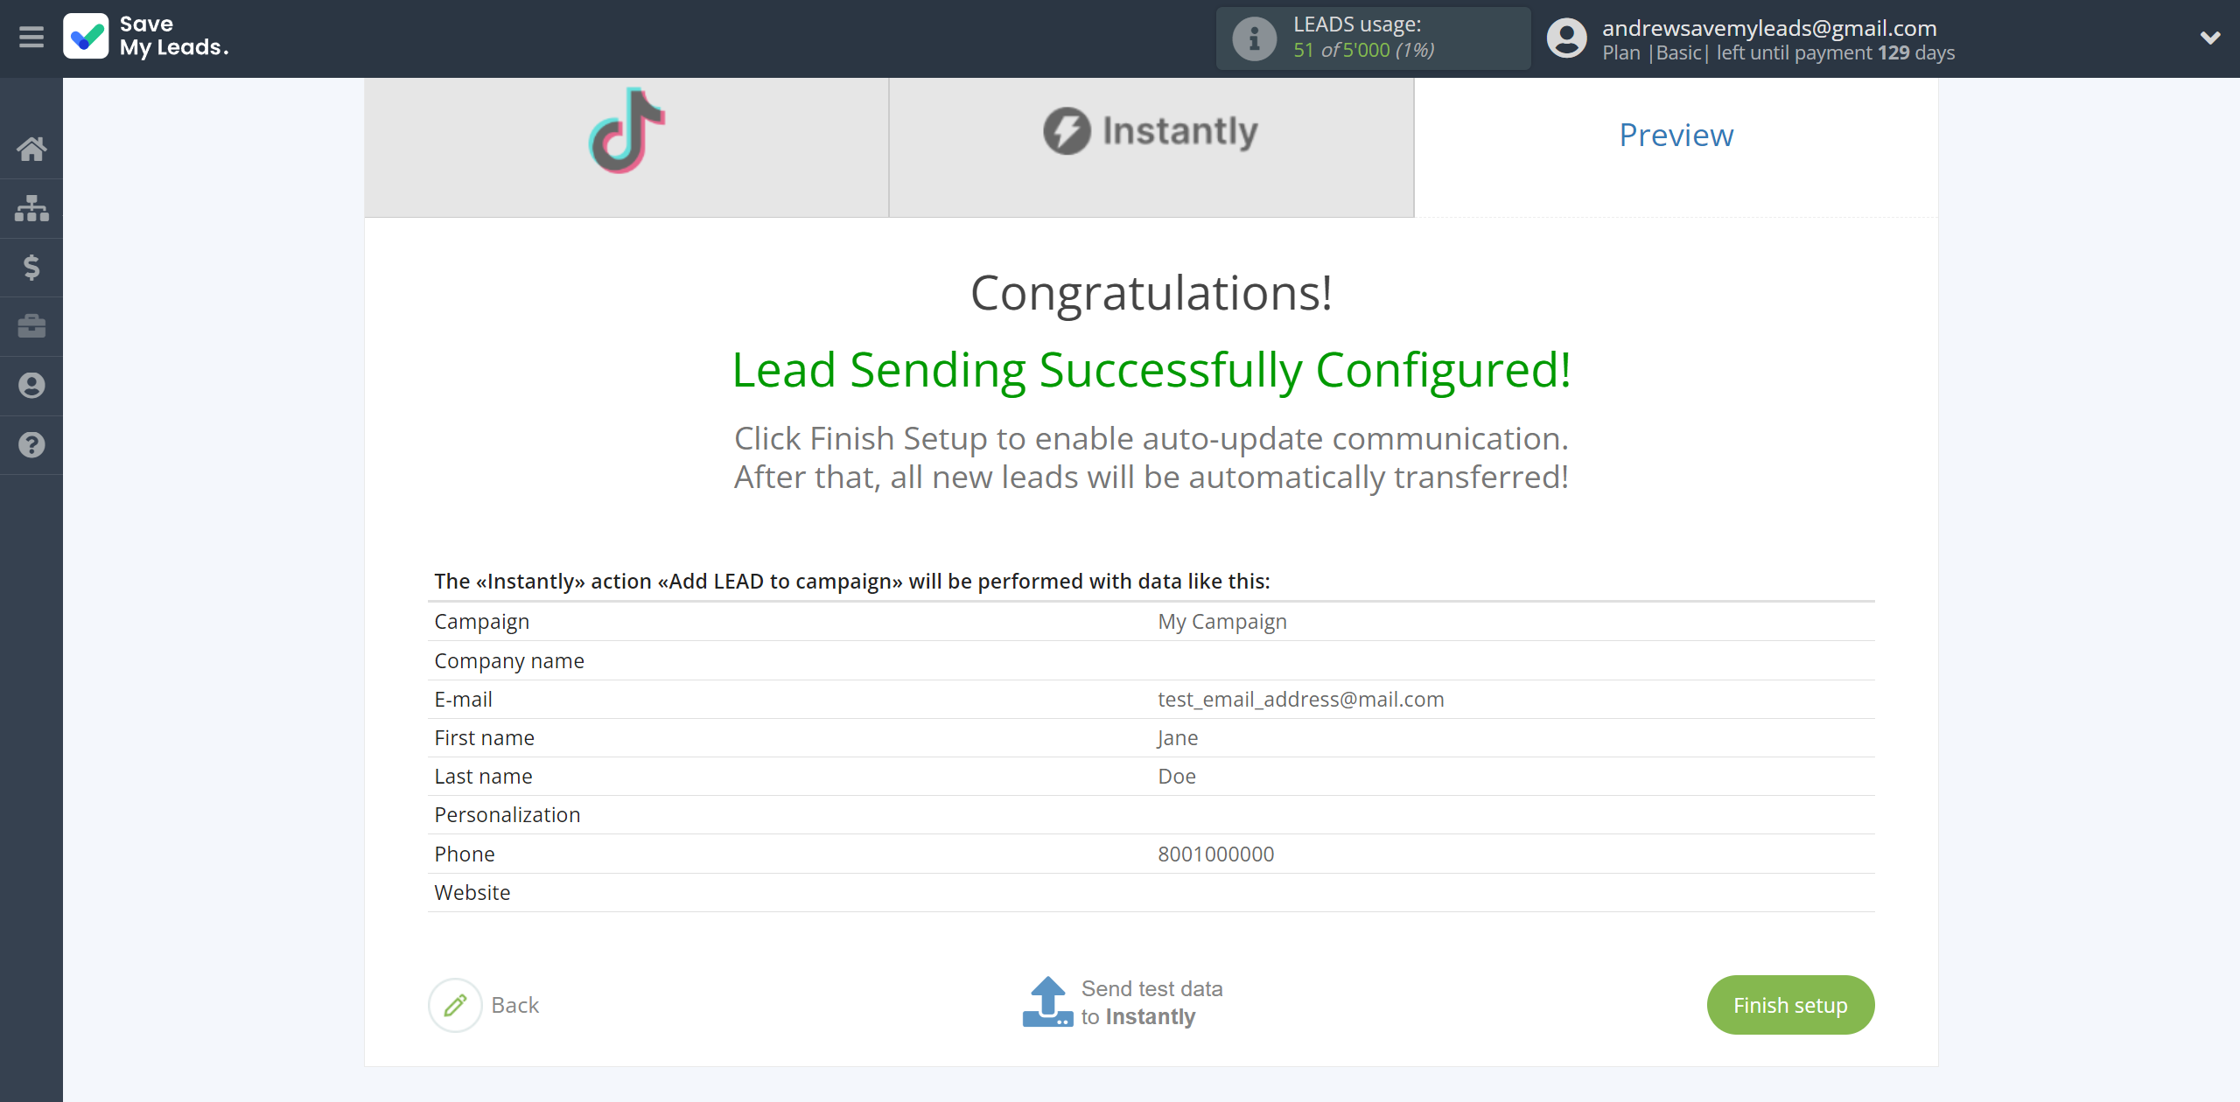Click the Phone row label
Image resolution: width=2240 pixels, height=1102 pixels.
click(x=465, y=854)
